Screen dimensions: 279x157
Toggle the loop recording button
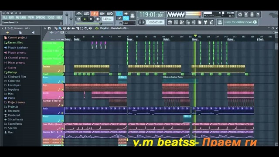110,14
